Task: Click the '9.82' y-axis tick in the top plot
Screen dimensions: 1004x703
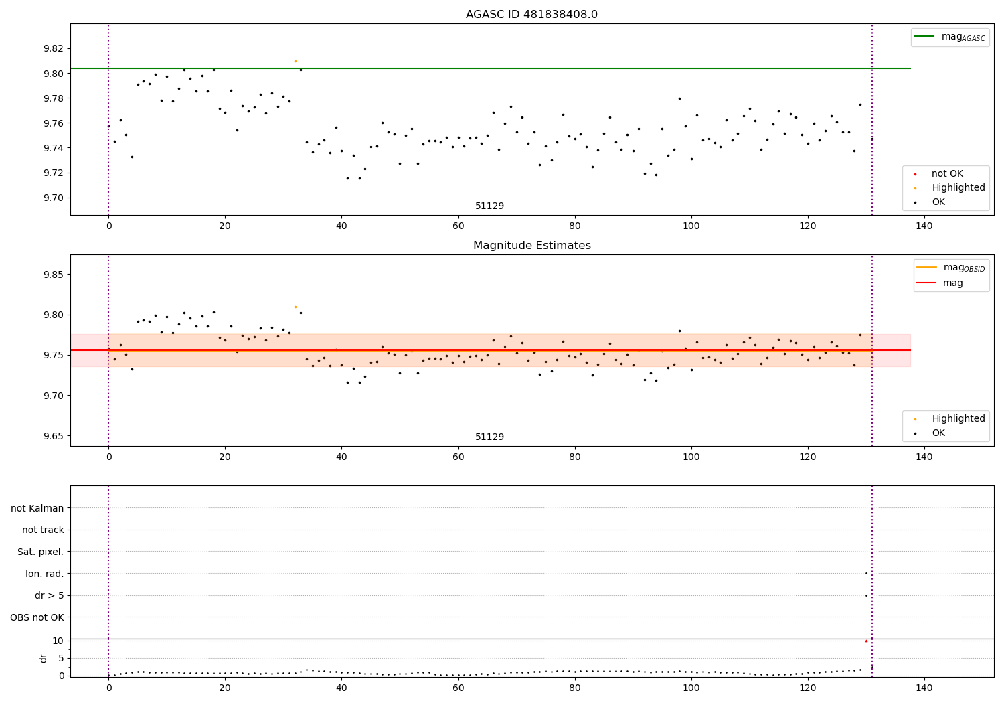Action: tap(54, 49)
